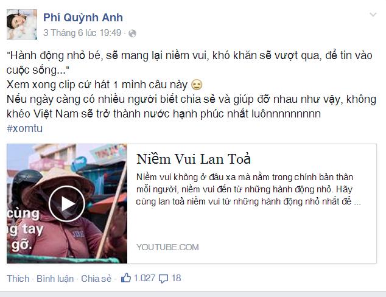Click the video thumbnail with conical hat
Viewport: 386px width, 297px height.
point(67,203)
